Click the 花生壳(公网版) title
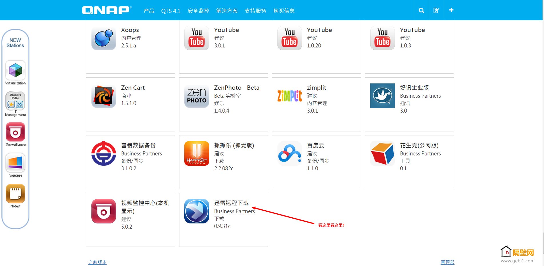 coord(419,145)
